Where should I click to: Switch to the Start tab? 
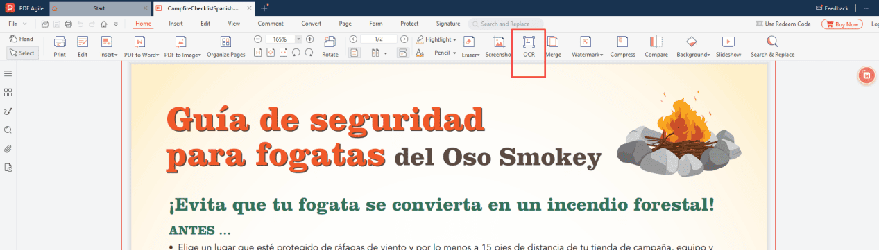point(99,8)
